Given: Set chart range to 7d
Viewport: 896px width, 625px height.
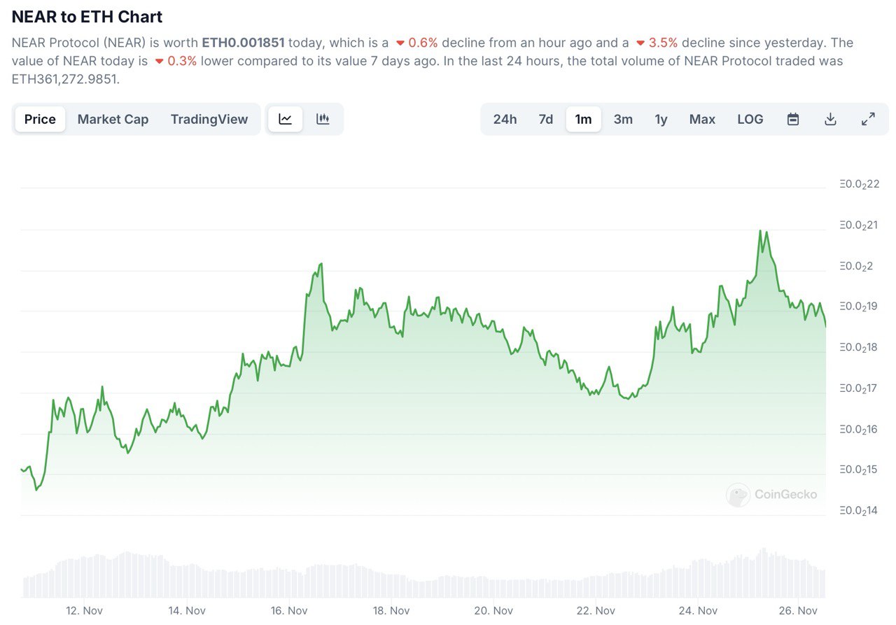Looking at the screenshot, I should tap(546, 119).
